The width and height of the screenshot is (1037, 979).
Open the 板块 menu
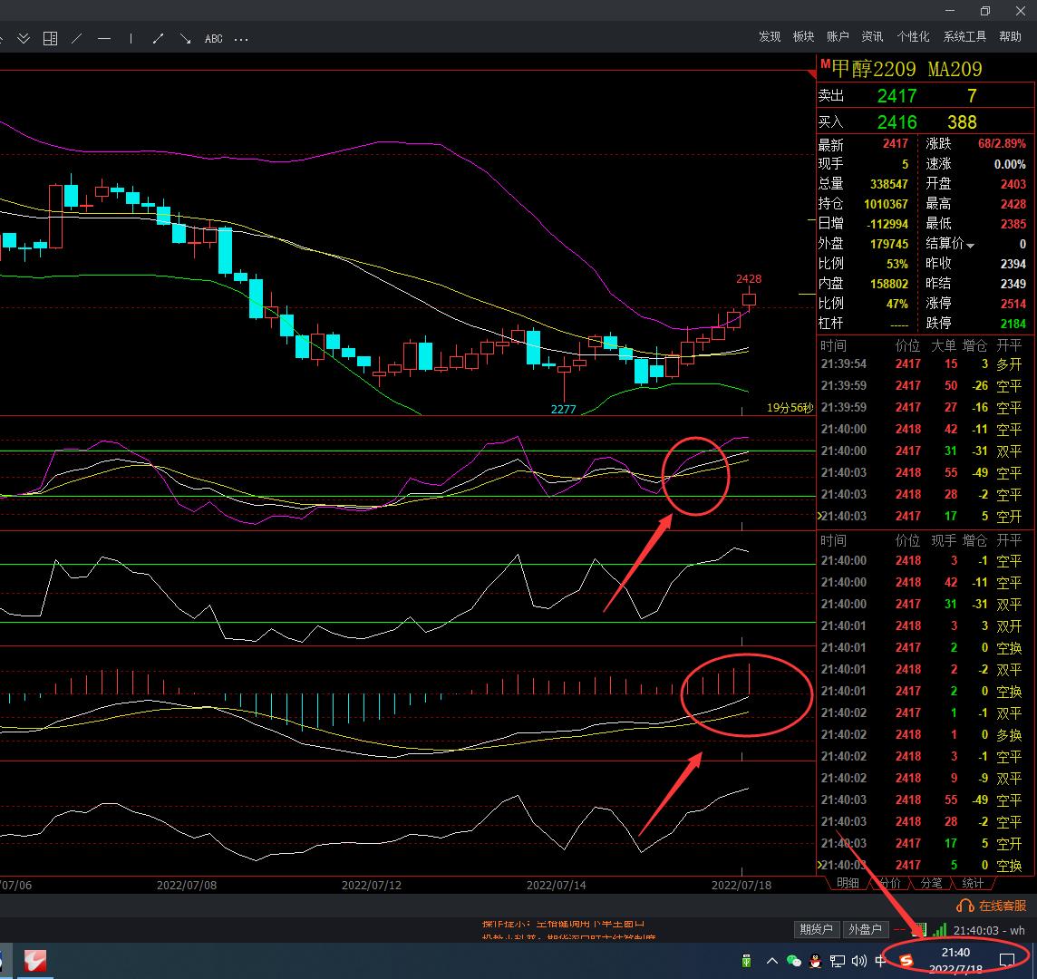pos(803,36)
